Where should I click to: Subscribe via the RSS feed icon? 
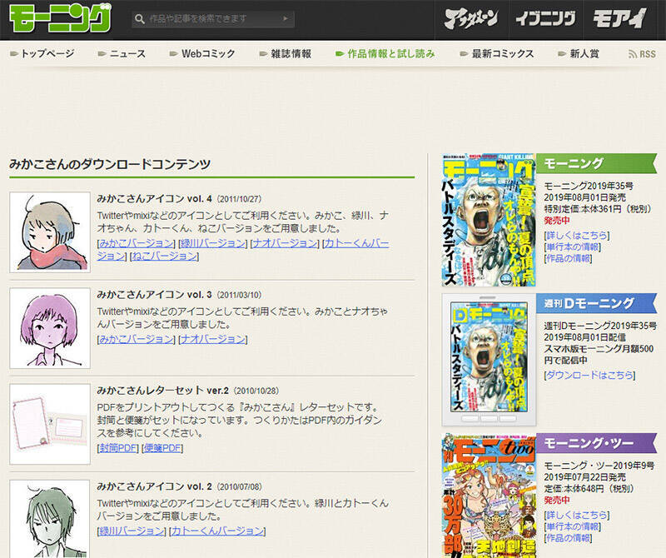642,54
